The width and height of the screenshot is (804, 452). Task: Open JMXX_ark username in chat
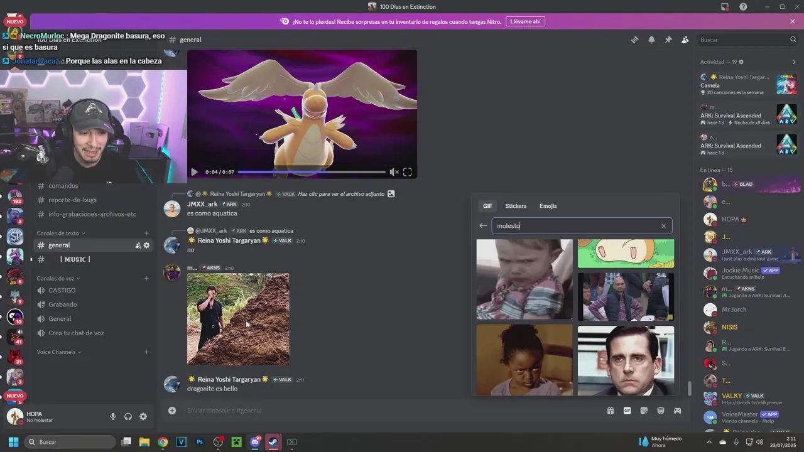(x=202, y=204)
